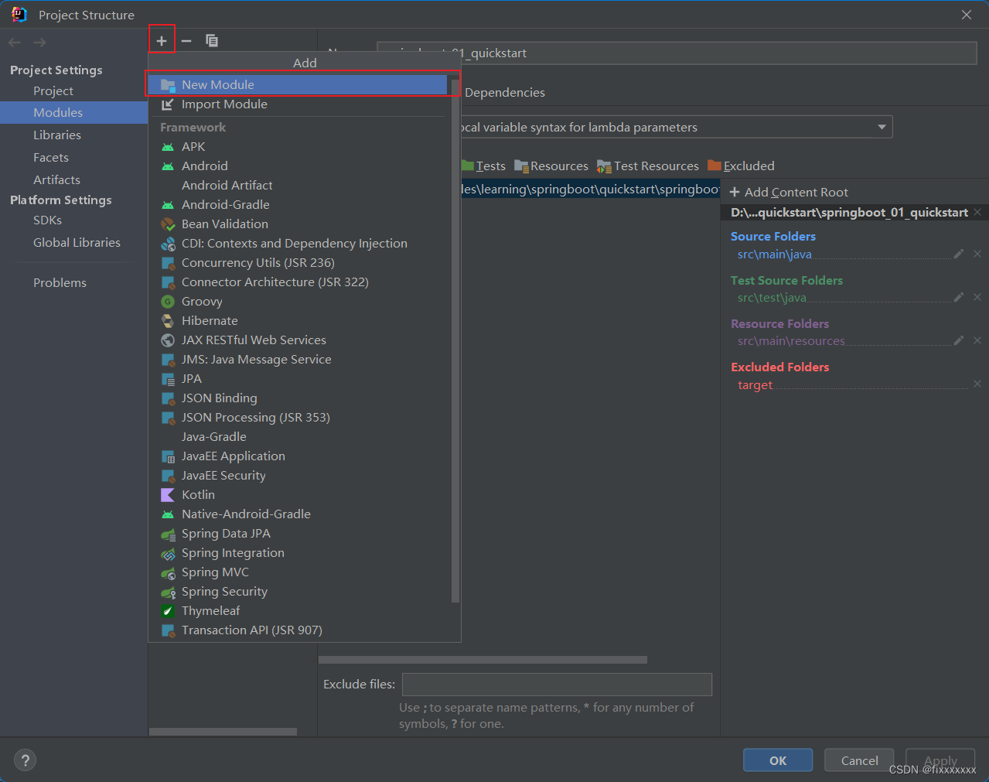Add Groovy framework
989x782 pixels.
pyautogui.click(x=298, y=301)
